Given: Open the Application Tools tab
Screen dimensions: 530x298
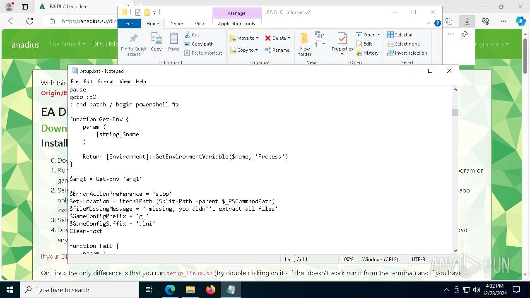Looking at the screenshot, I should pos(236,24).
